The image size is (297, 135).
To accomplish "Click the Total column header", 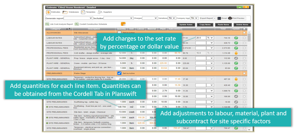I will coord(223,29).
